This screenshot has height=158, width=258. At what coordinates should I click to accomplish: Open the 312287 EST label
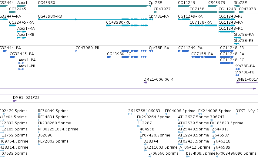click(145, 123)
